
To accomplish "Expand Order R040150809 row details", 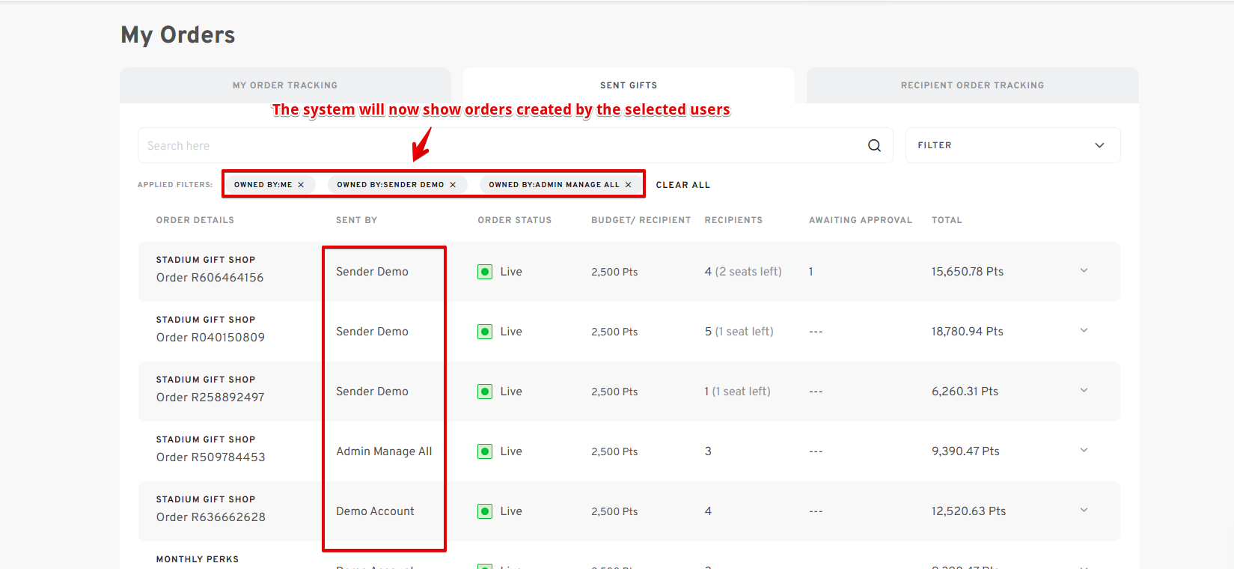I will coord(1084,330).
